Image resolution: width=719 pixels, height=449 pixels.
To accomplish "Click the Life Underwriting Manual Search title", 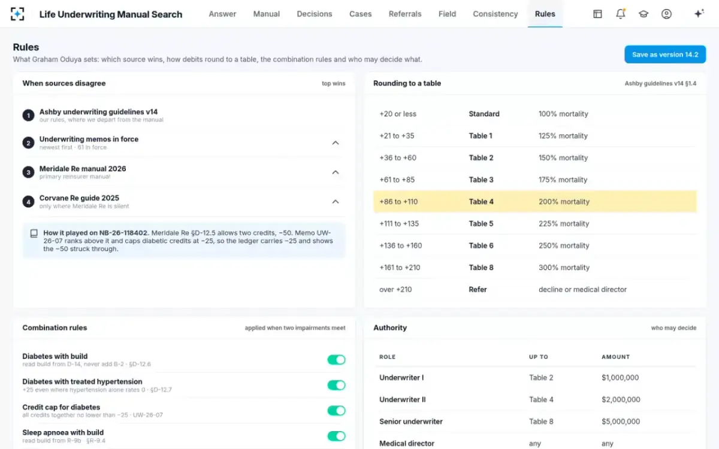I will [111, 14].
